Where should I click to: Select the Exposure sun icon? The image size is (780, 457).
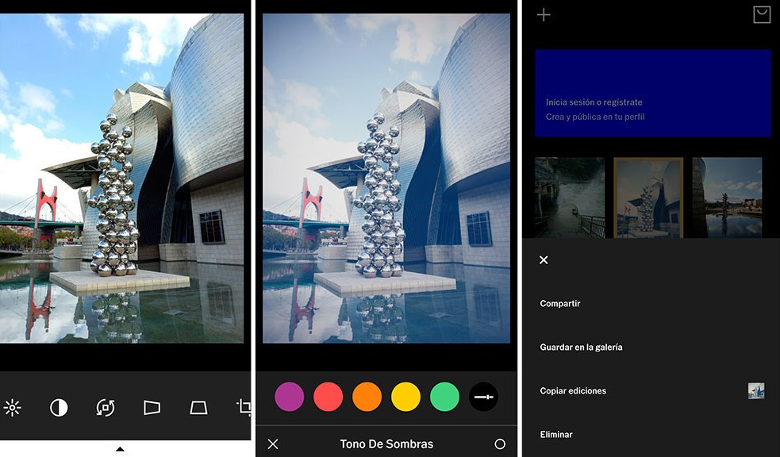tap(12, 408)
